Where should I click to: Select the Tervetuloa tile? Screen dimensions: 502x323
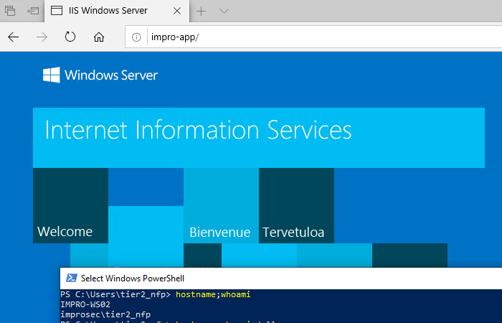(x=296, y=205)
